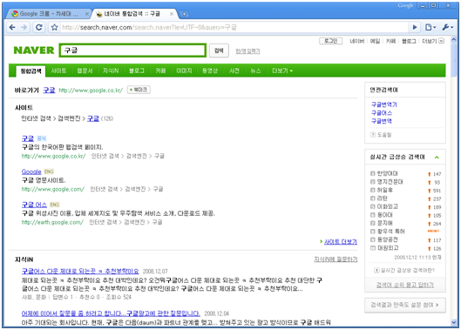Open 구글 (126) category link
The width and height of the screenshot is (461, 330).
click(x=93, y=118)
